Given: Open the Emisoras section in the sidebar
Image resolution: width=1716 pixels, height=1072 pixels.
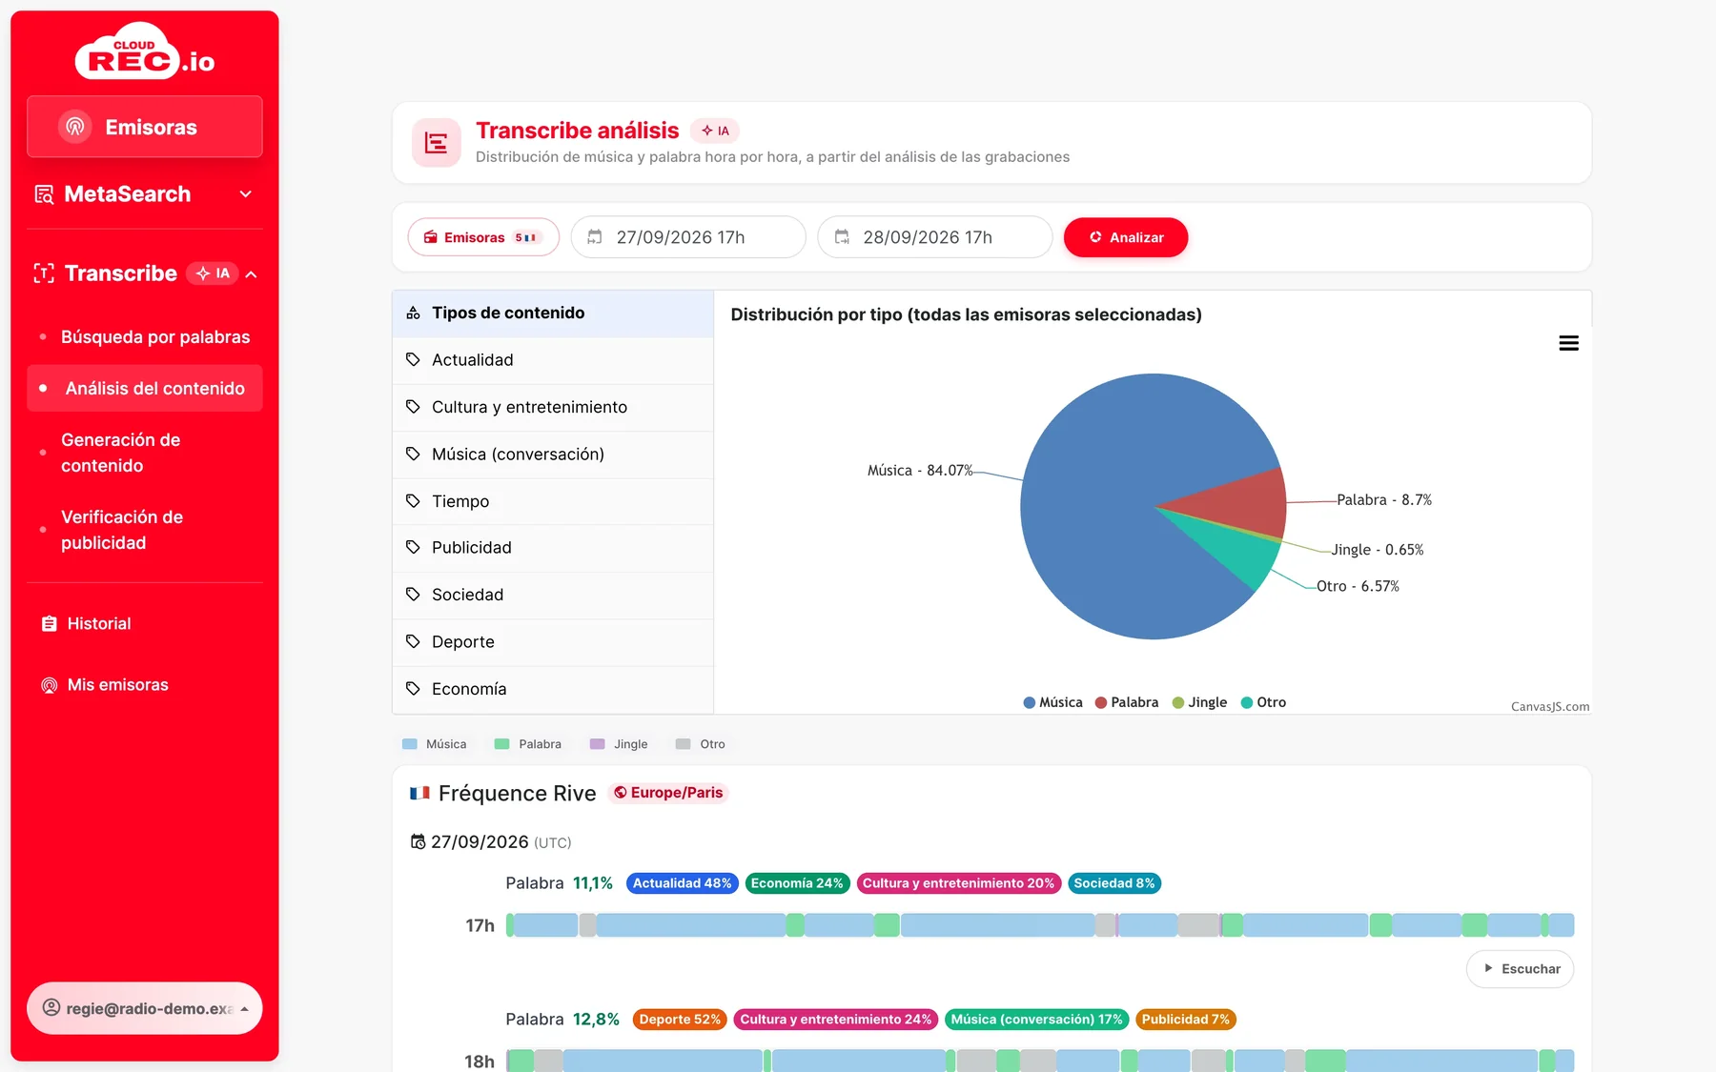Looking at the screenshot, I should (x=145, y=127).
